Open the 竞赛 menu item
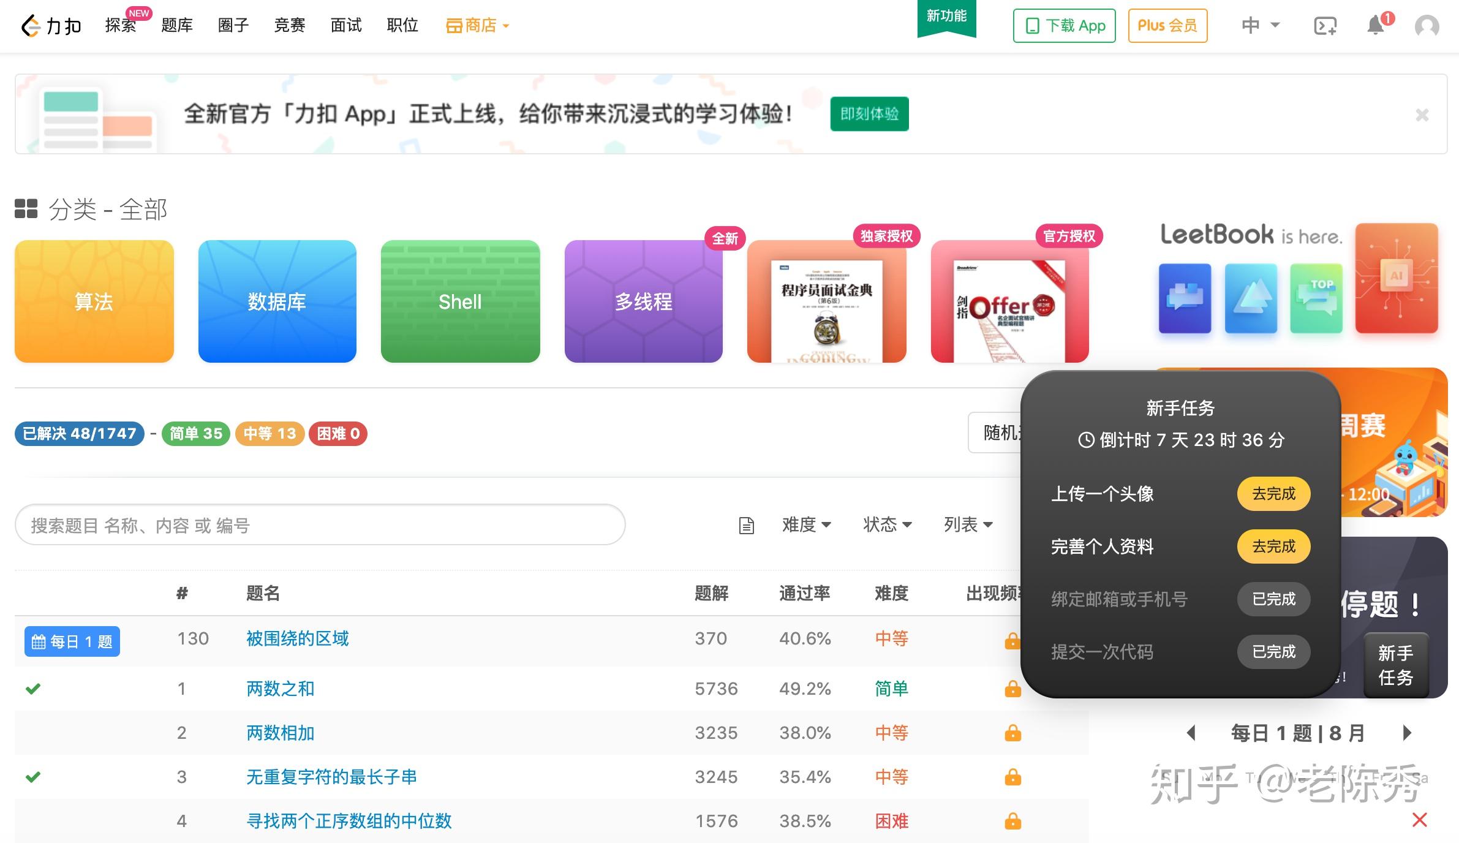Viewport: 1459px width, 843px height. [290, 26]
